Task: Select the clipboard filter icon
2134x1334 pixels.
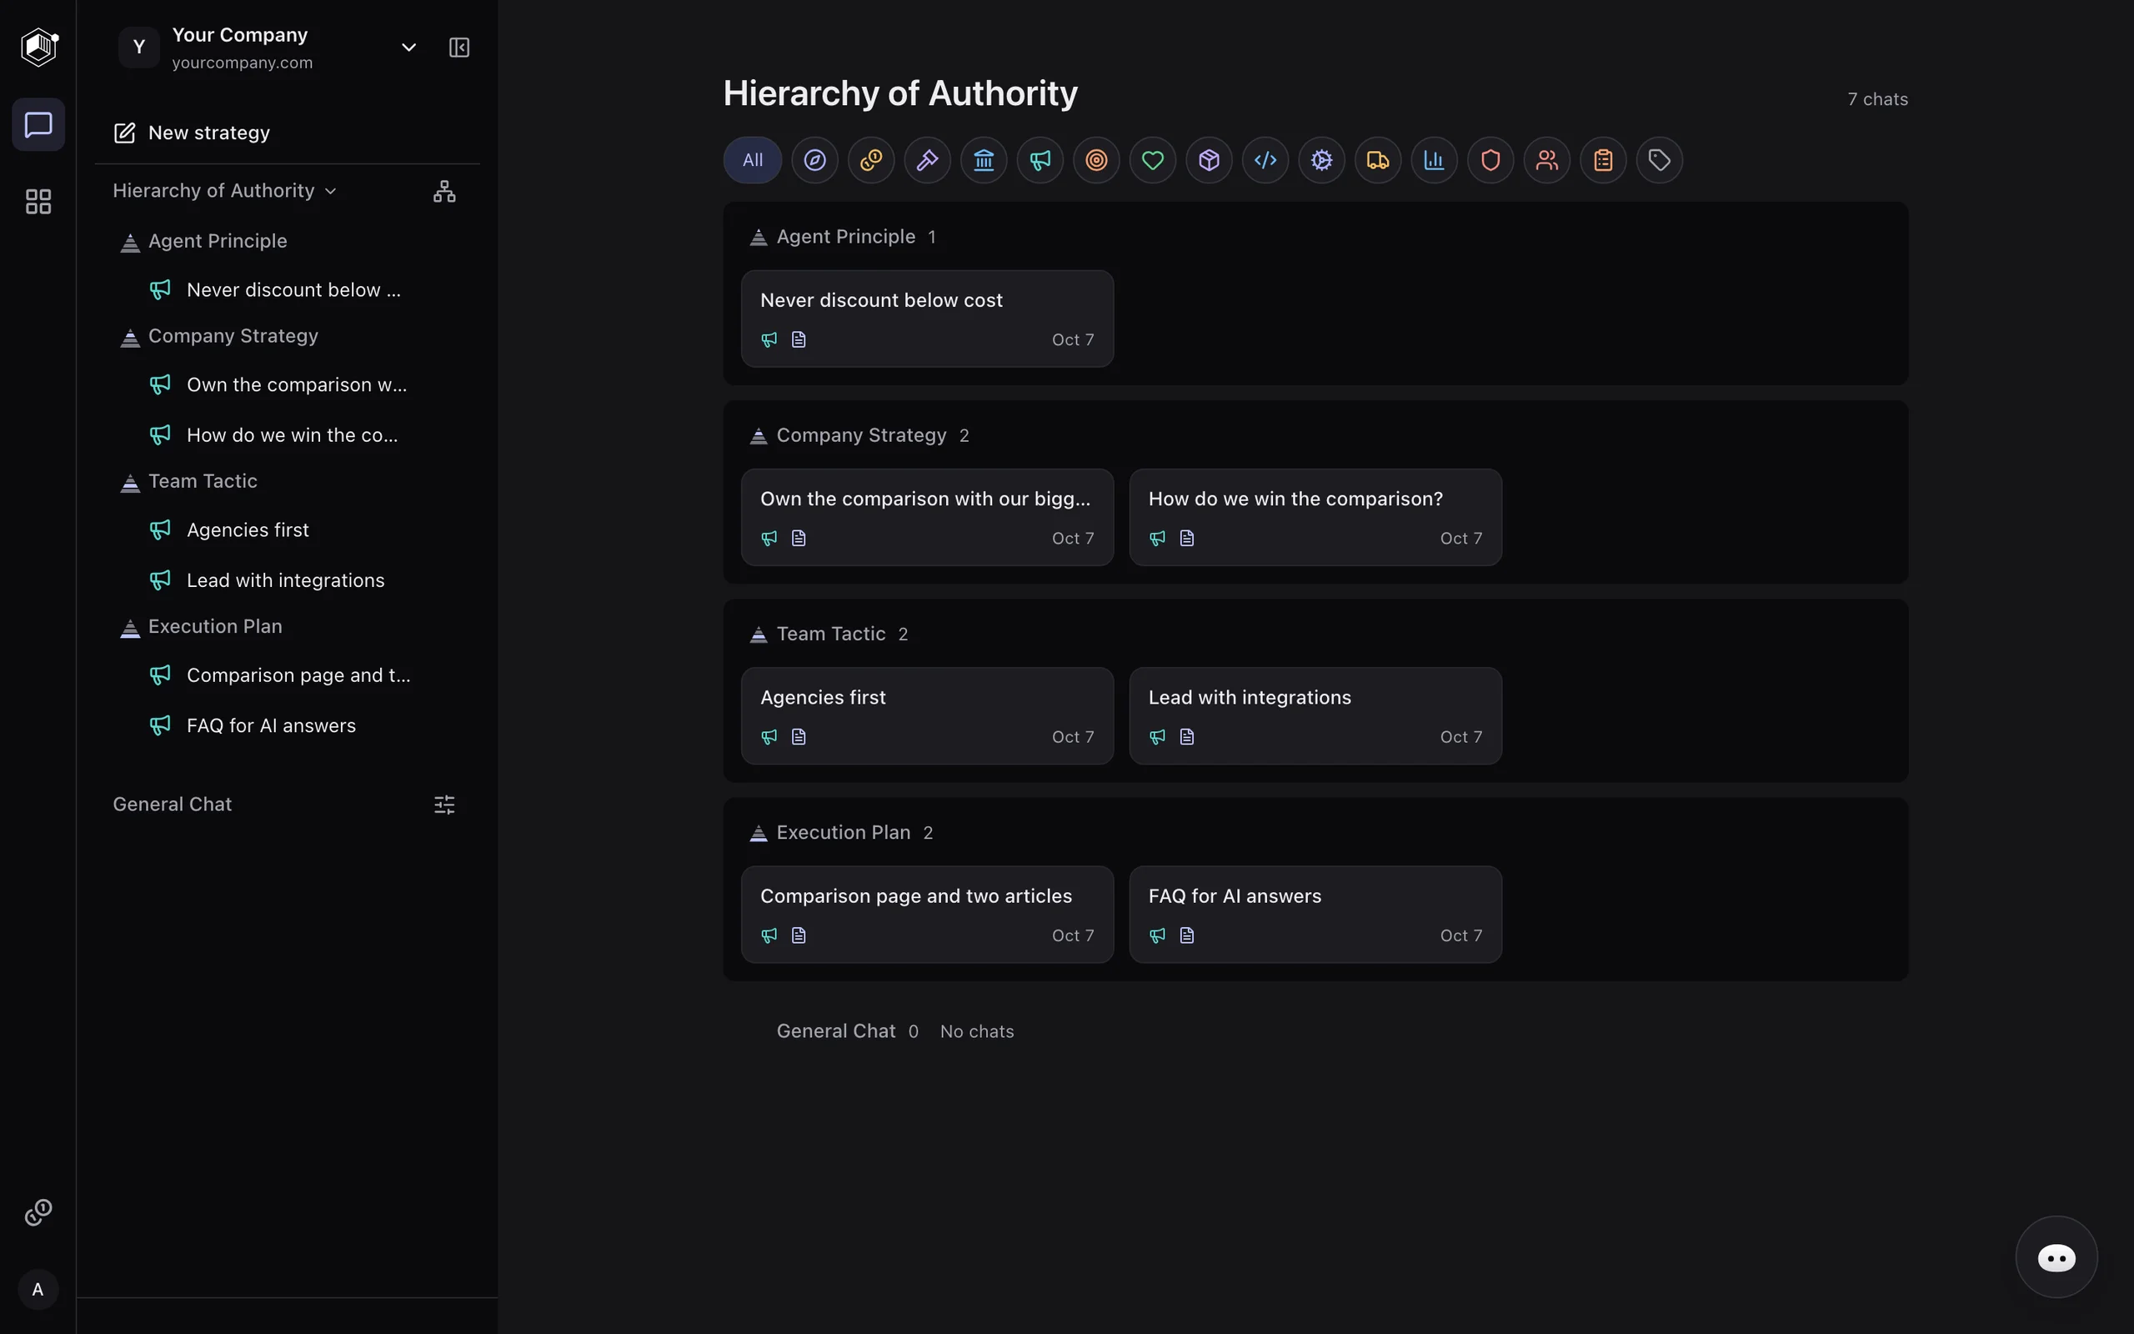Action: [1604, 161]
